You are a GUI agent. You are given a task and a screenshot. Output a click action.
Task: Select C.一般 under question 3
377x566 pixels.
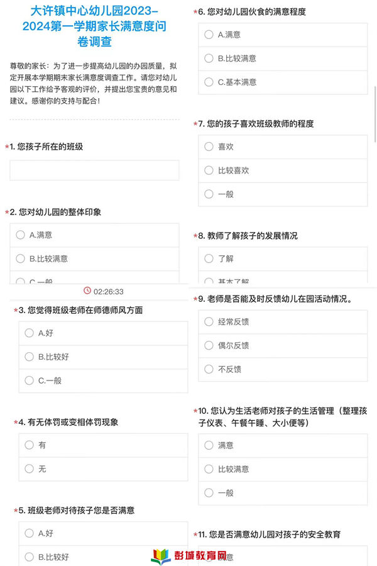pos(103,380)
